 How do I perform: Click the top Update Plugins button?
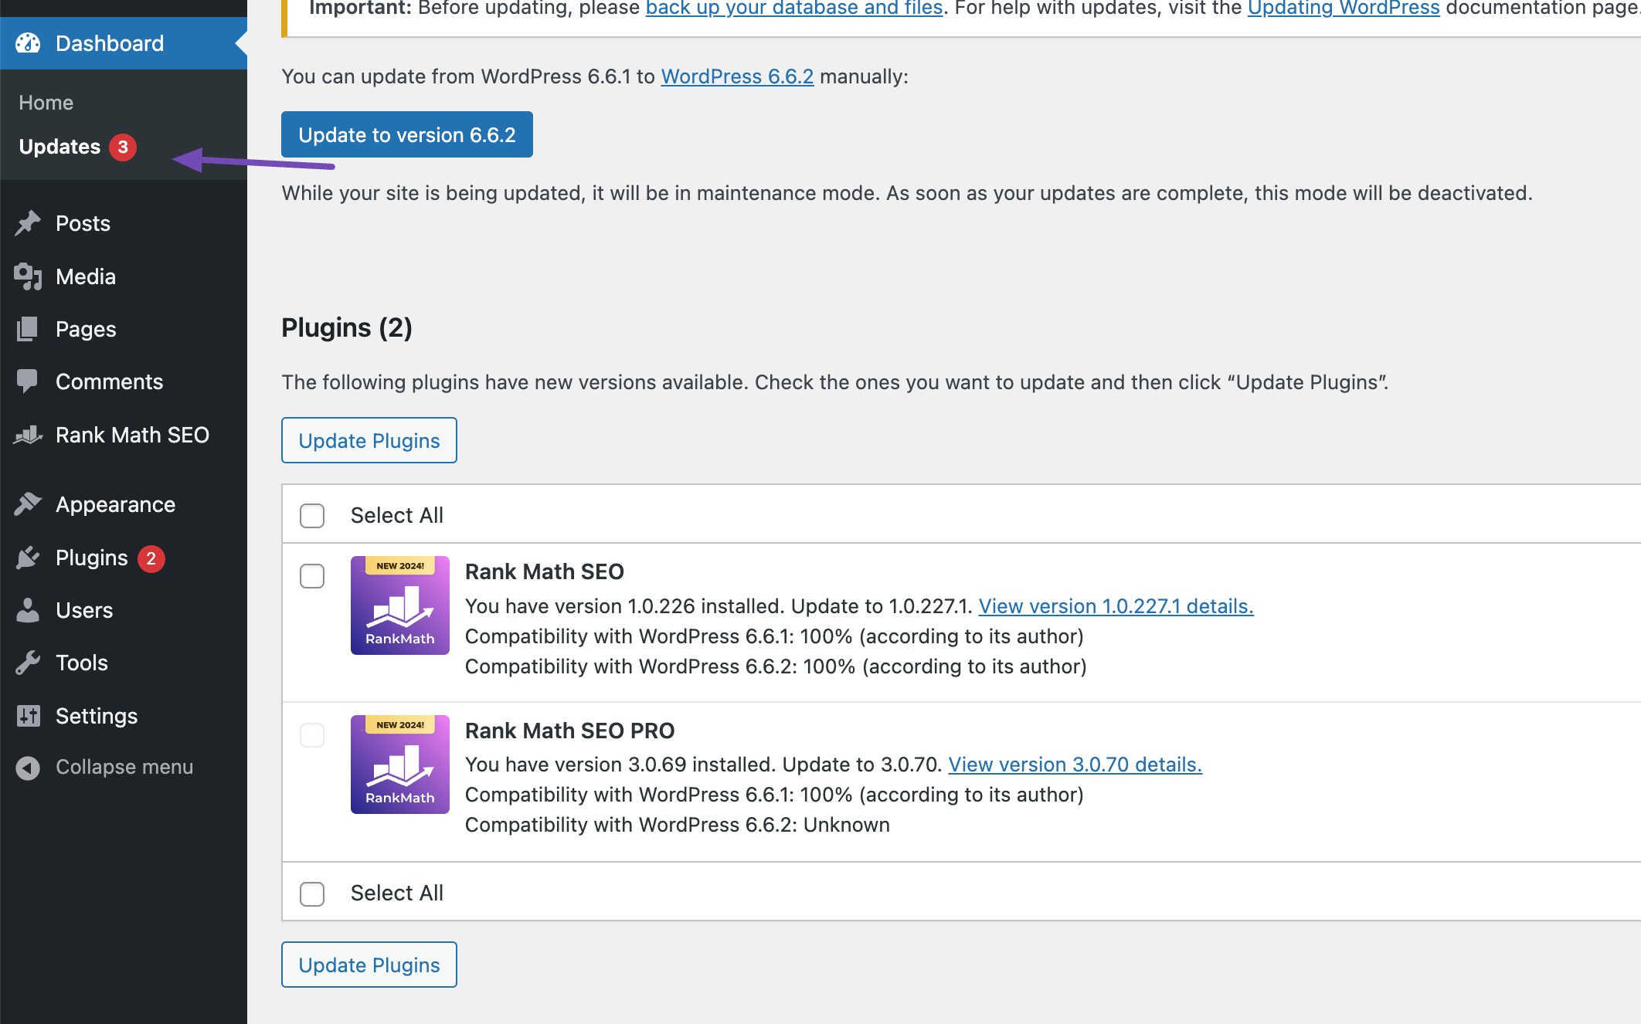point(369,440)
